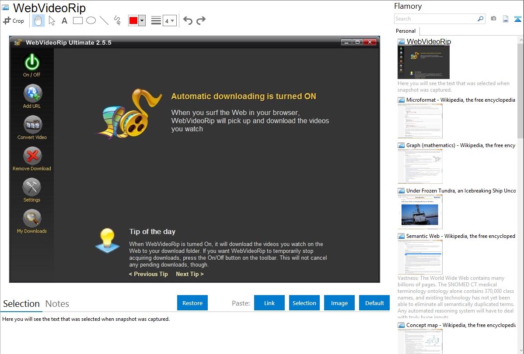The height and width of the screenshot is (354, 524).
Task: Redo the last annotation
Action: (x=201, y=21)
